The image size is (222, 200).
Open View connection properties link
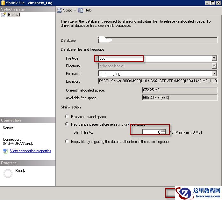click(31, 151)
